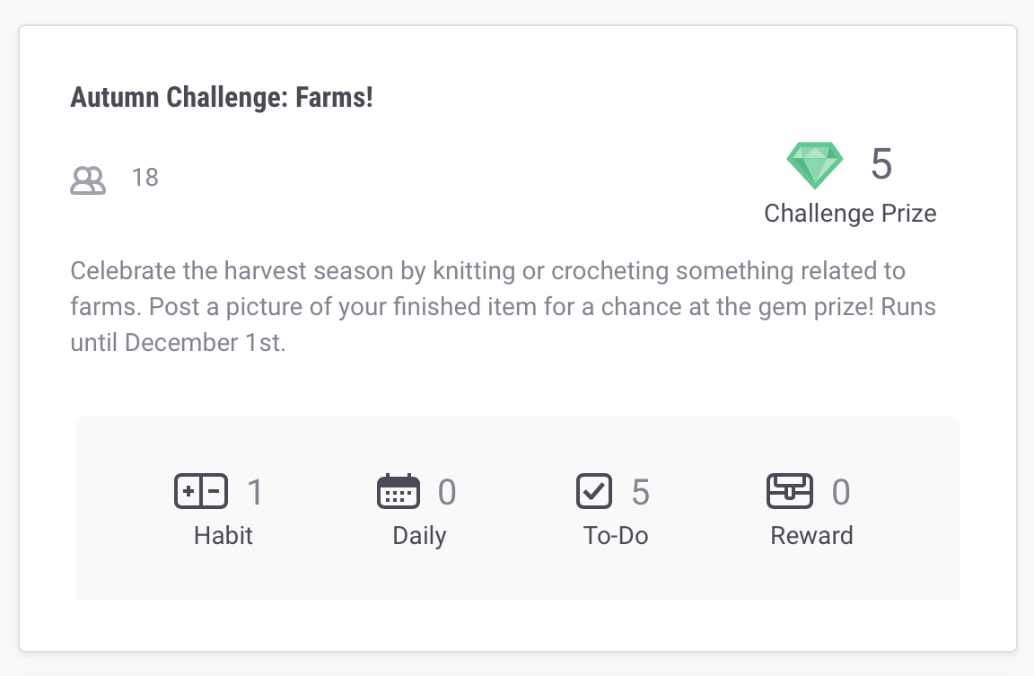Click the Challenge Prize label

(850, 214)
